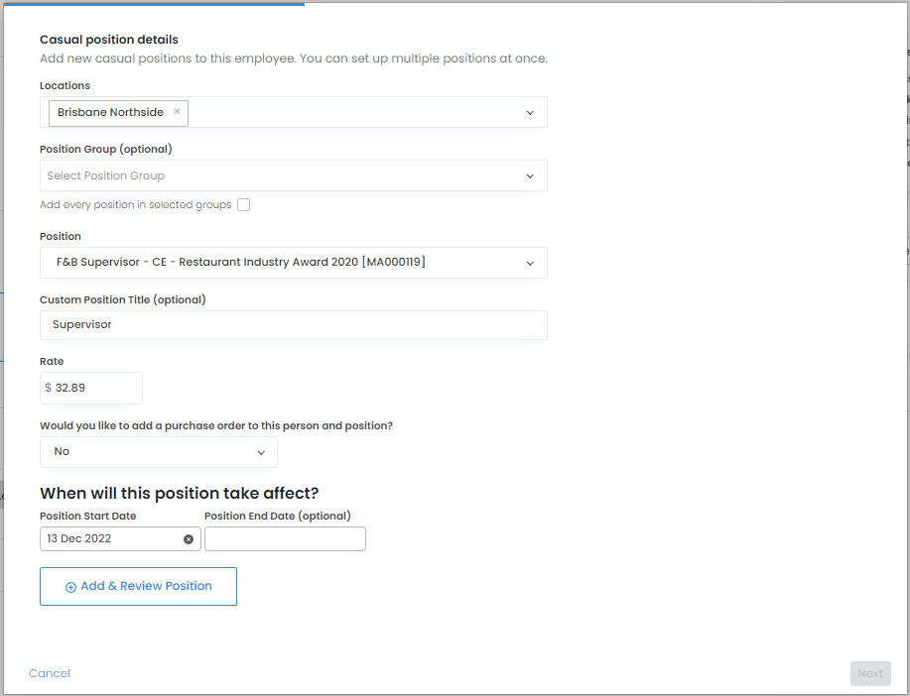Image resolution: width=910 pixels, height=696 pixels.
Task: Expand the Locations dropdown arrow
Action: click(530, 113)
